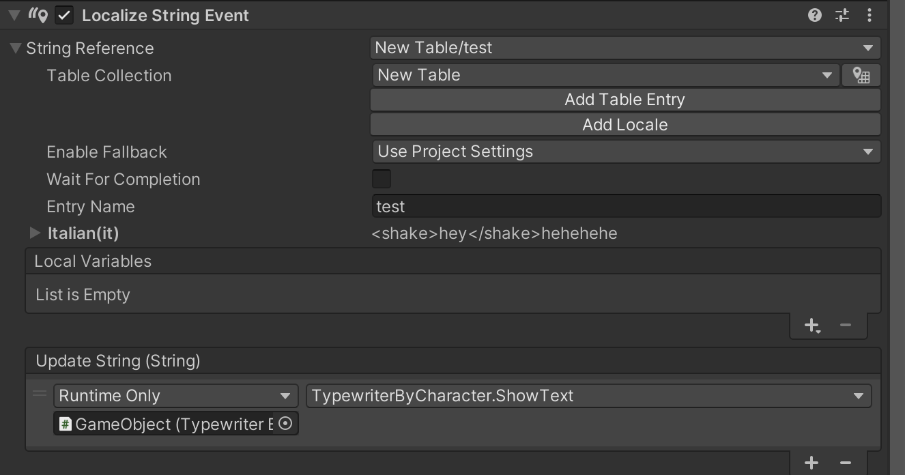Open the component three-dot context menu
Screen dimensions: 905x475
click(x=870, y=15)
